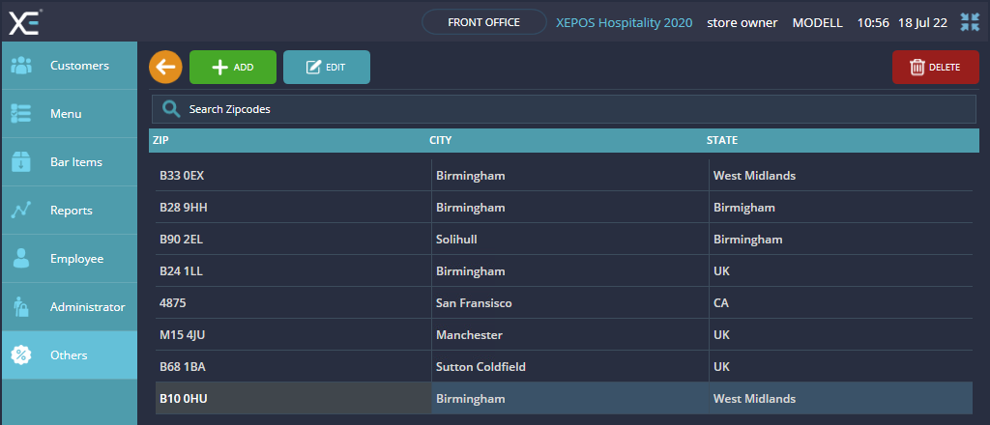The width and height of the screenshot is (990, 425).
Task: Sort by the ZIP column header
Action: 161,140
